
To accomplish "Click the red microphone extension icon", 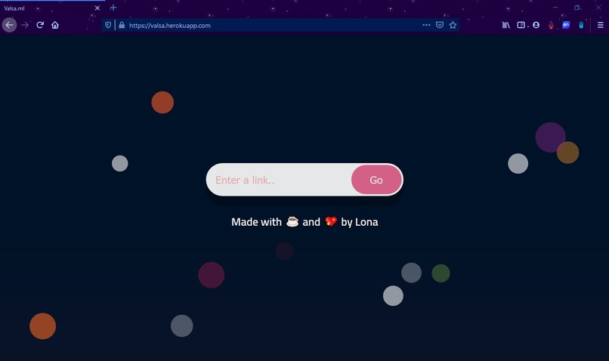I will [x=551, y=25].
